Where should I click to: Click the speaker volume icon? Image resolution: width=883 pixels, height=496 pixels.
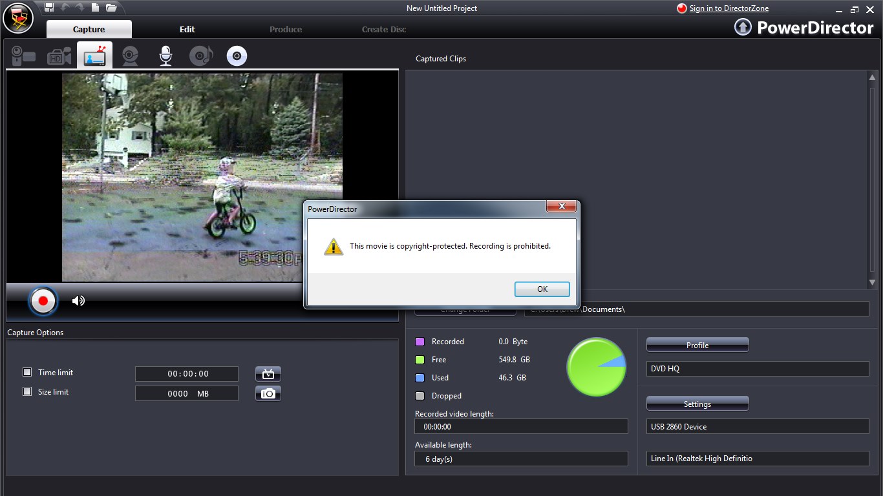click(x=78, y=300)
